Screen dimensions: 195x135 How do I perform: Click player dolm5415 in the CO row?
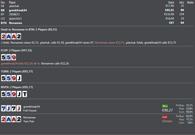click(x=15, y=19)
